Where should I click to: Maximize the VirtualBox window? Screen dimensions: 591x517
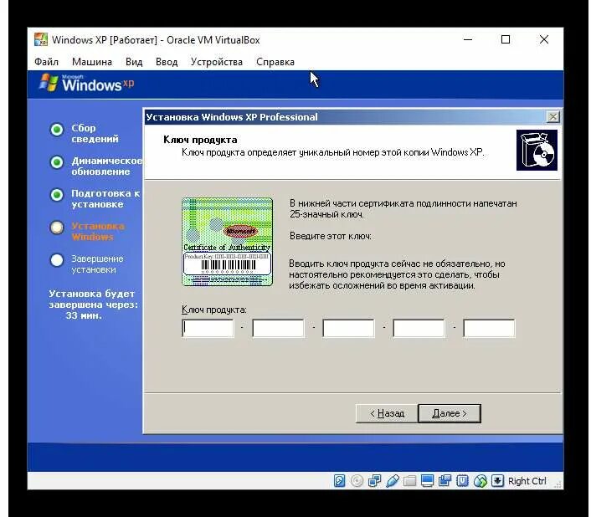(x=506, y=39)
